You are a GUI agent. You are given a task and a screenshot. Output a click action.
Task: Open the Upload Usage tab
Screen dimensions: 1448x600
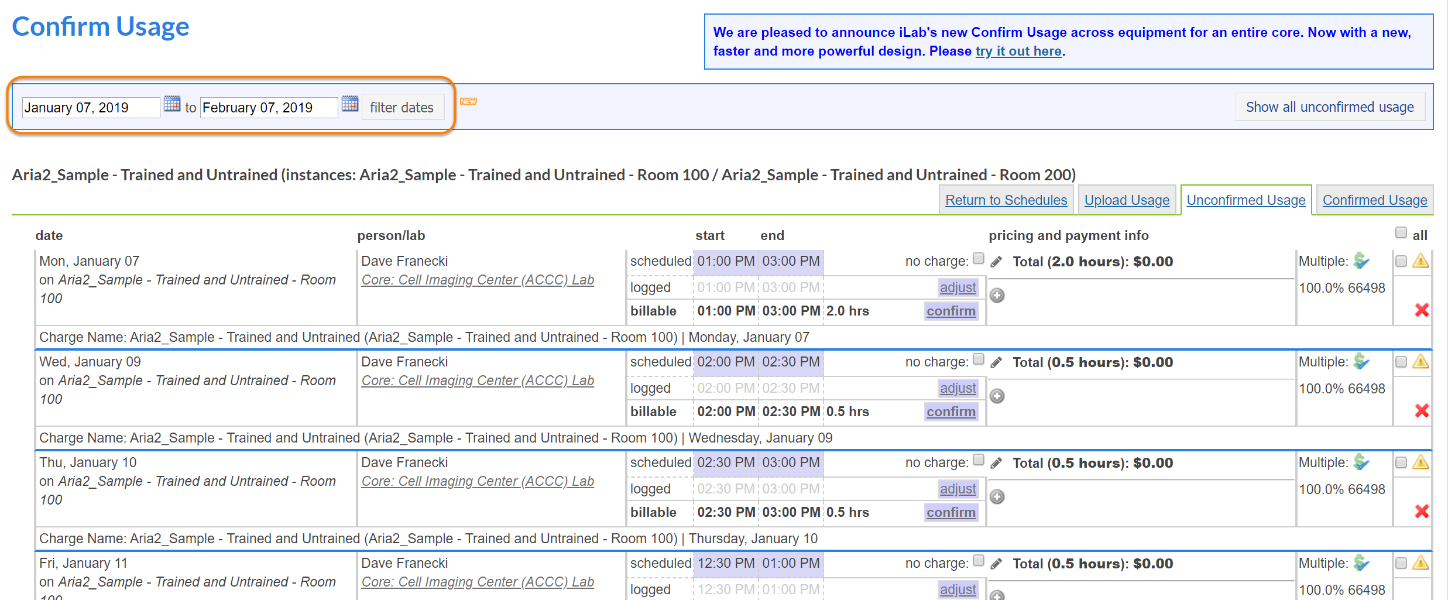(1127, 200)
